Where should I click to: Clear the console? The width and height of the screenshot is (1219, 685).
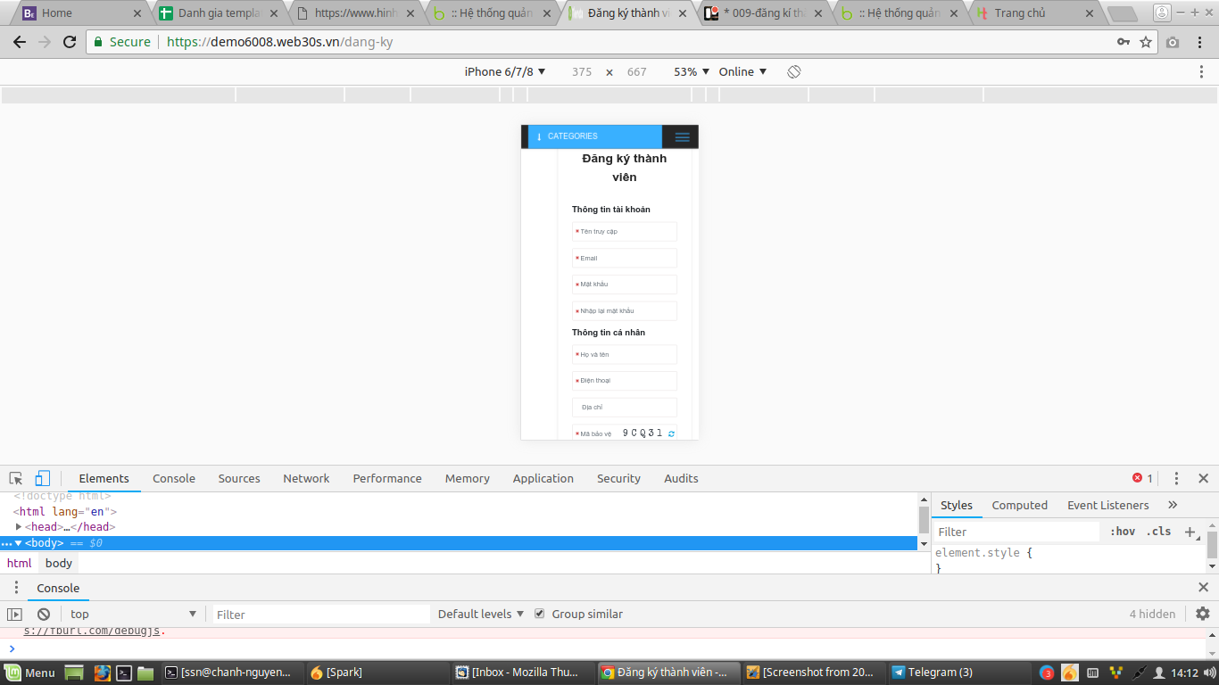coord(43,615)
